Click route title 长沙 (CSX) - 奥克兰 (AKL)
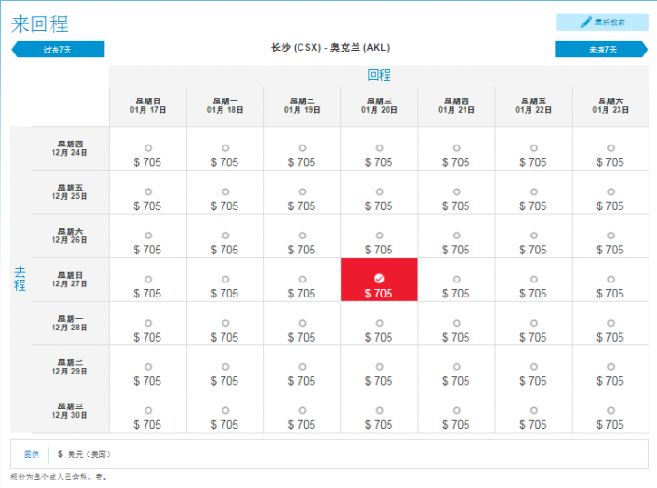657x488 pixels. 330,47
